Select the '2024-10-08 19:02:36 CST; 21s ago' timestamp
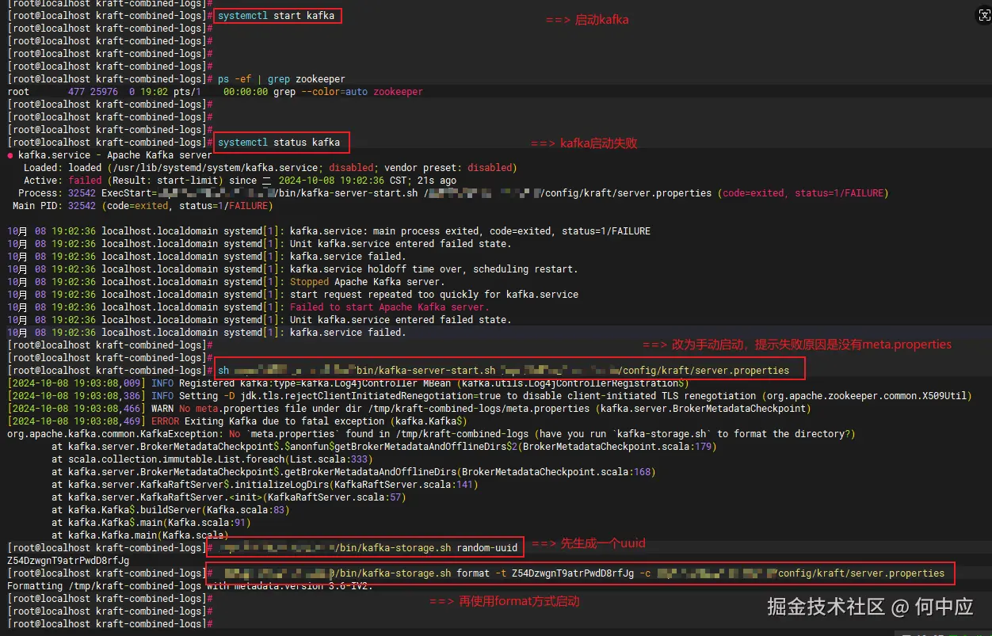This screenshot has height=636, width=992. 368,181
